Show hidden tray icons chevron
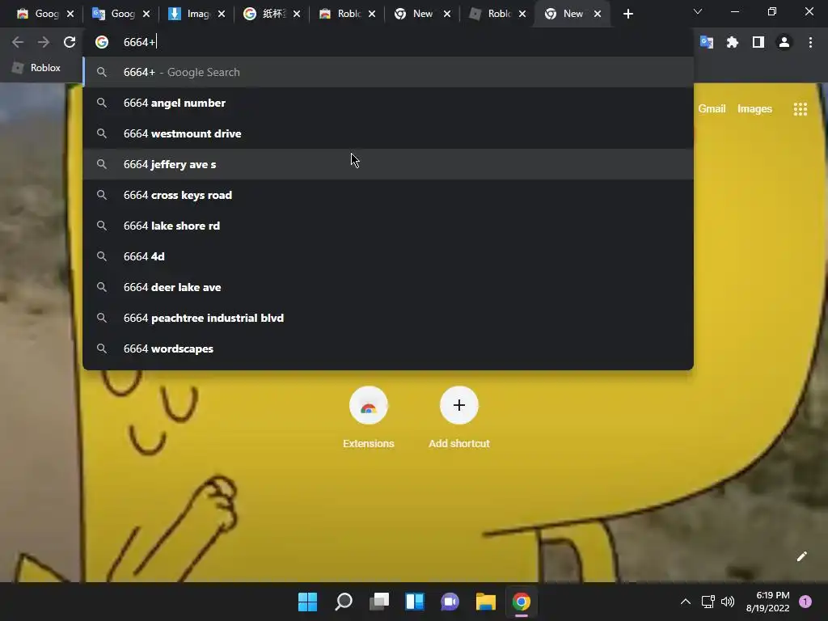Image resolution: width=828 pixels, height=621 pixels. pos(686,602)
